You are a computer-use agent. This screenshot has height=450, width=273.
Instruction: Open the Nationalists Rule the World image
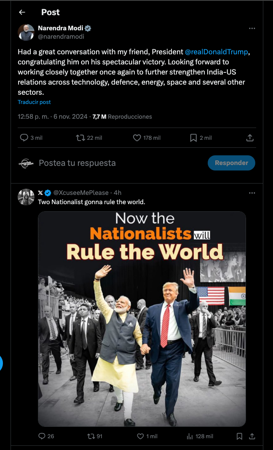click(x=142, y=319)
